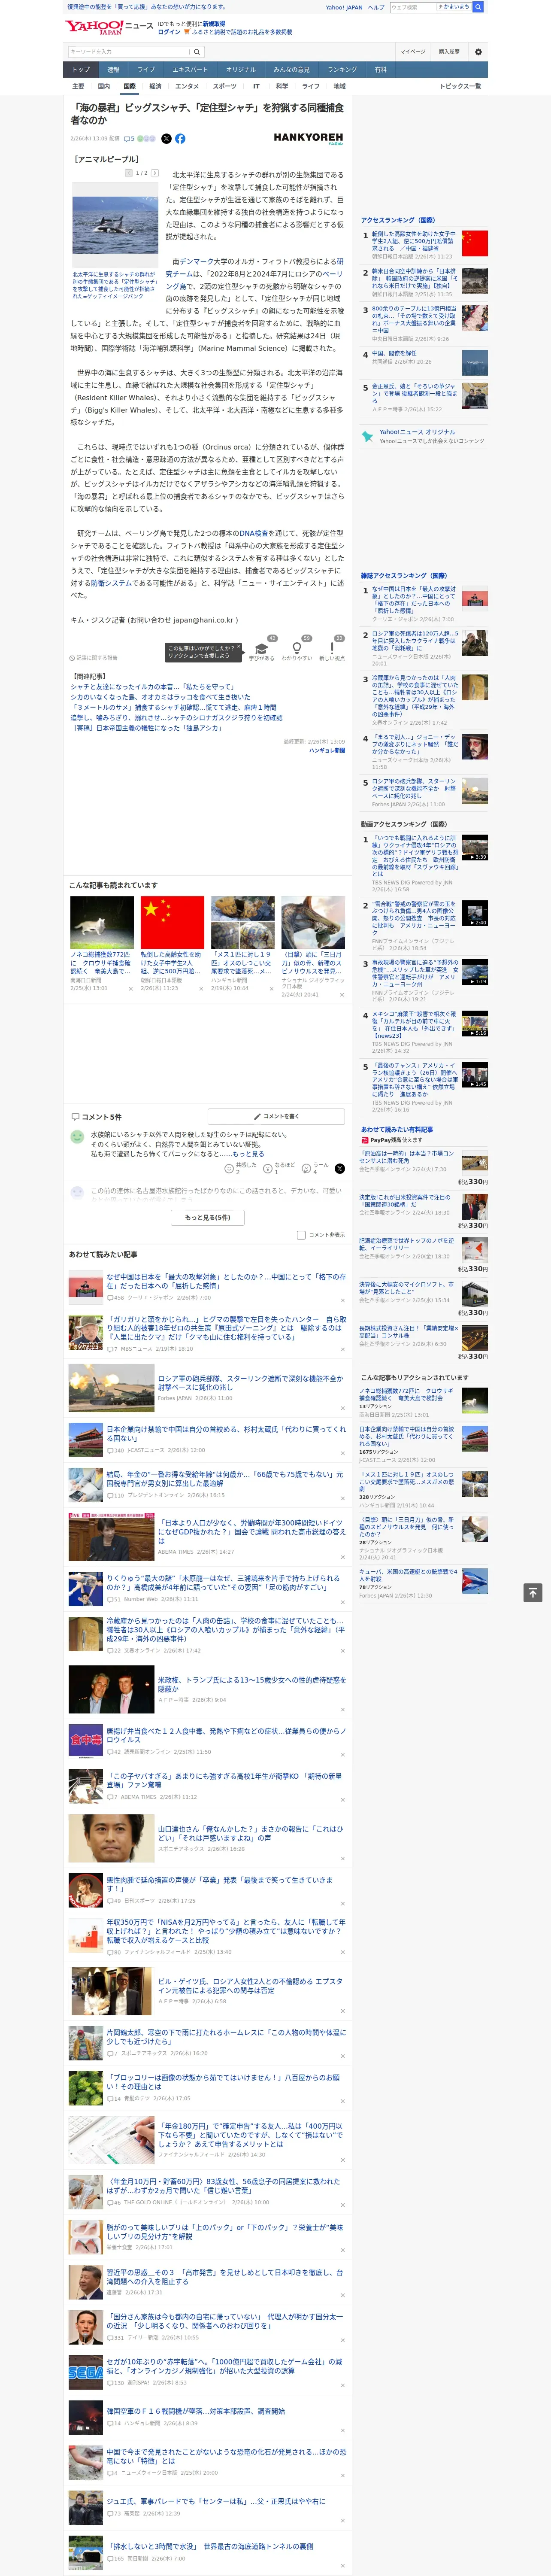Open the 速報 tab

(x=113, y=70)
